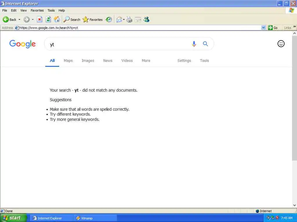Screen dimensions: 297x222
Task: Switch to Internet Explorer taskbar button
Action: click(x=51, y=218)
